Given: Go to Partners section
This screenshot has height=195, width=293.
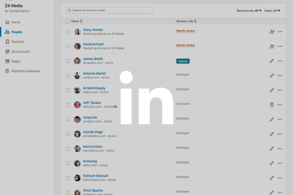Looking at the screenshot, I should 15,42.
